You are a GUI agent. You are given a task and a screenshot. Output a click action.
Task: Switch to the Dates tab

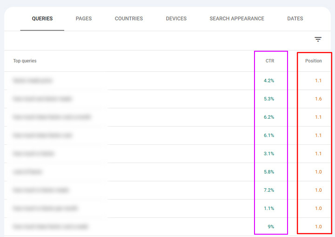295,19
